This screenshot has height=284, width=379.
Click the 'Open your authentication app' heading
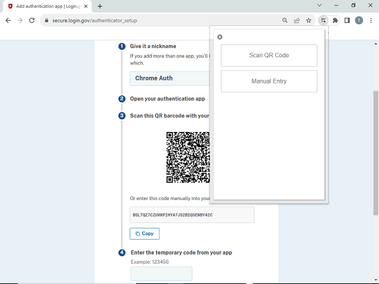[168, 99]
